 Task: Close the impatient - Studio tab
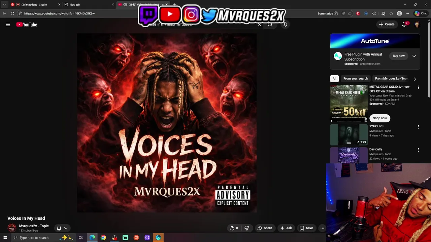59,4
